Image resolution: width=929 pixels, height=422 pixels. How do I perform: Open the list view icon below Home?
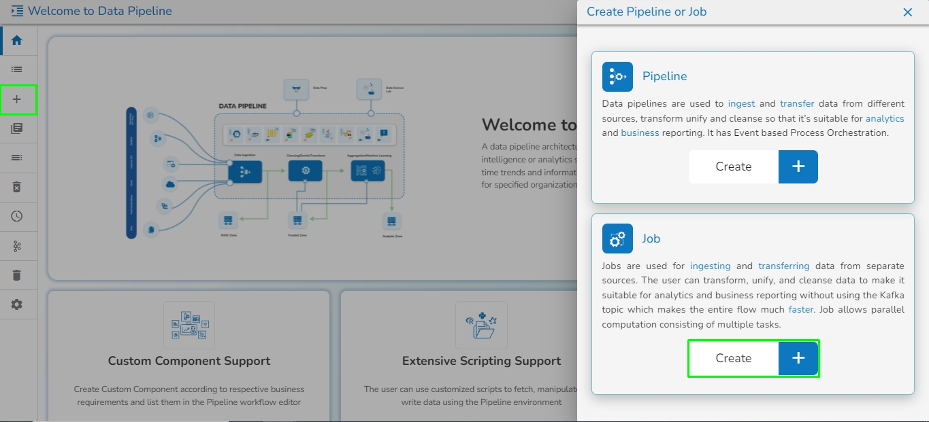pyautogui.click(x=17, y=69)
